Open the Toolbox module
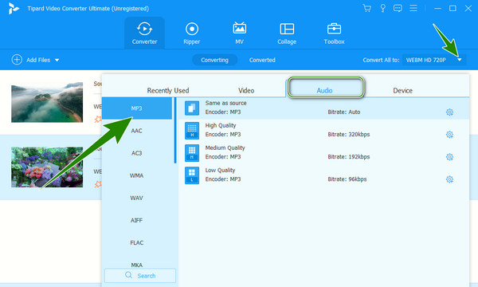 [334, 33]
